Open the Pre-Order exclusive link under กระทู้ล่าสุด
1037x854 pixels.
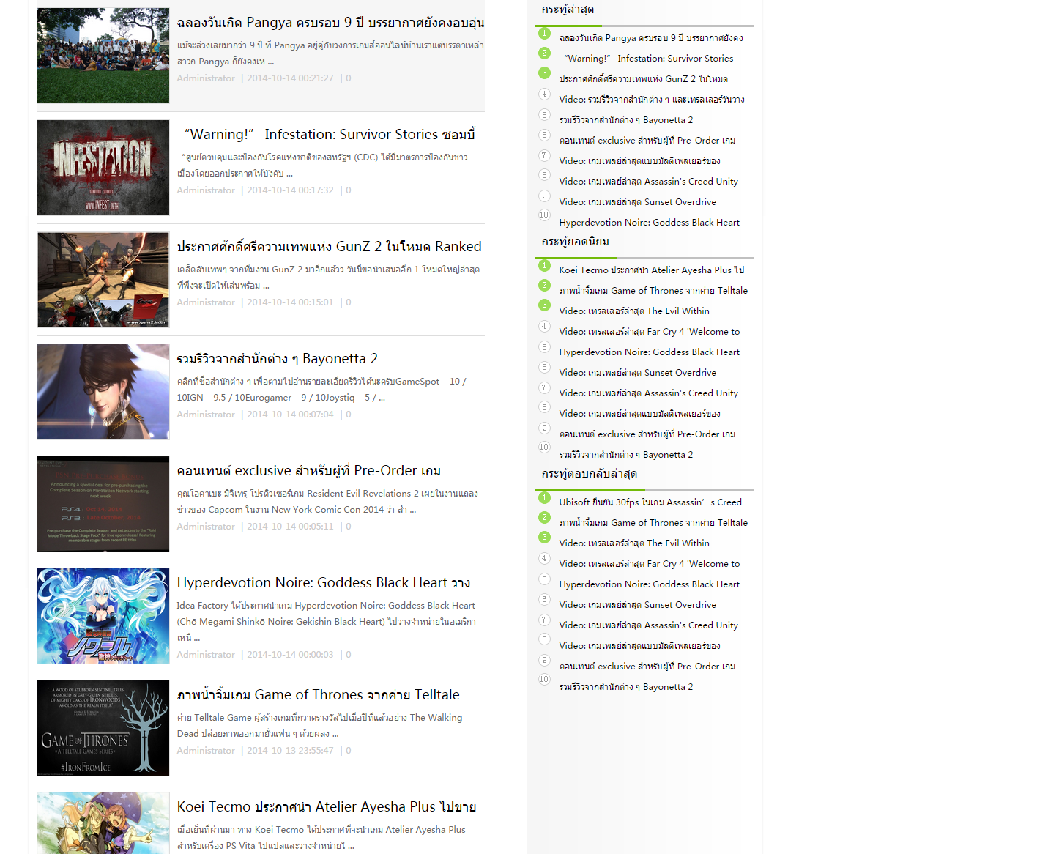[x=647, y=141]
